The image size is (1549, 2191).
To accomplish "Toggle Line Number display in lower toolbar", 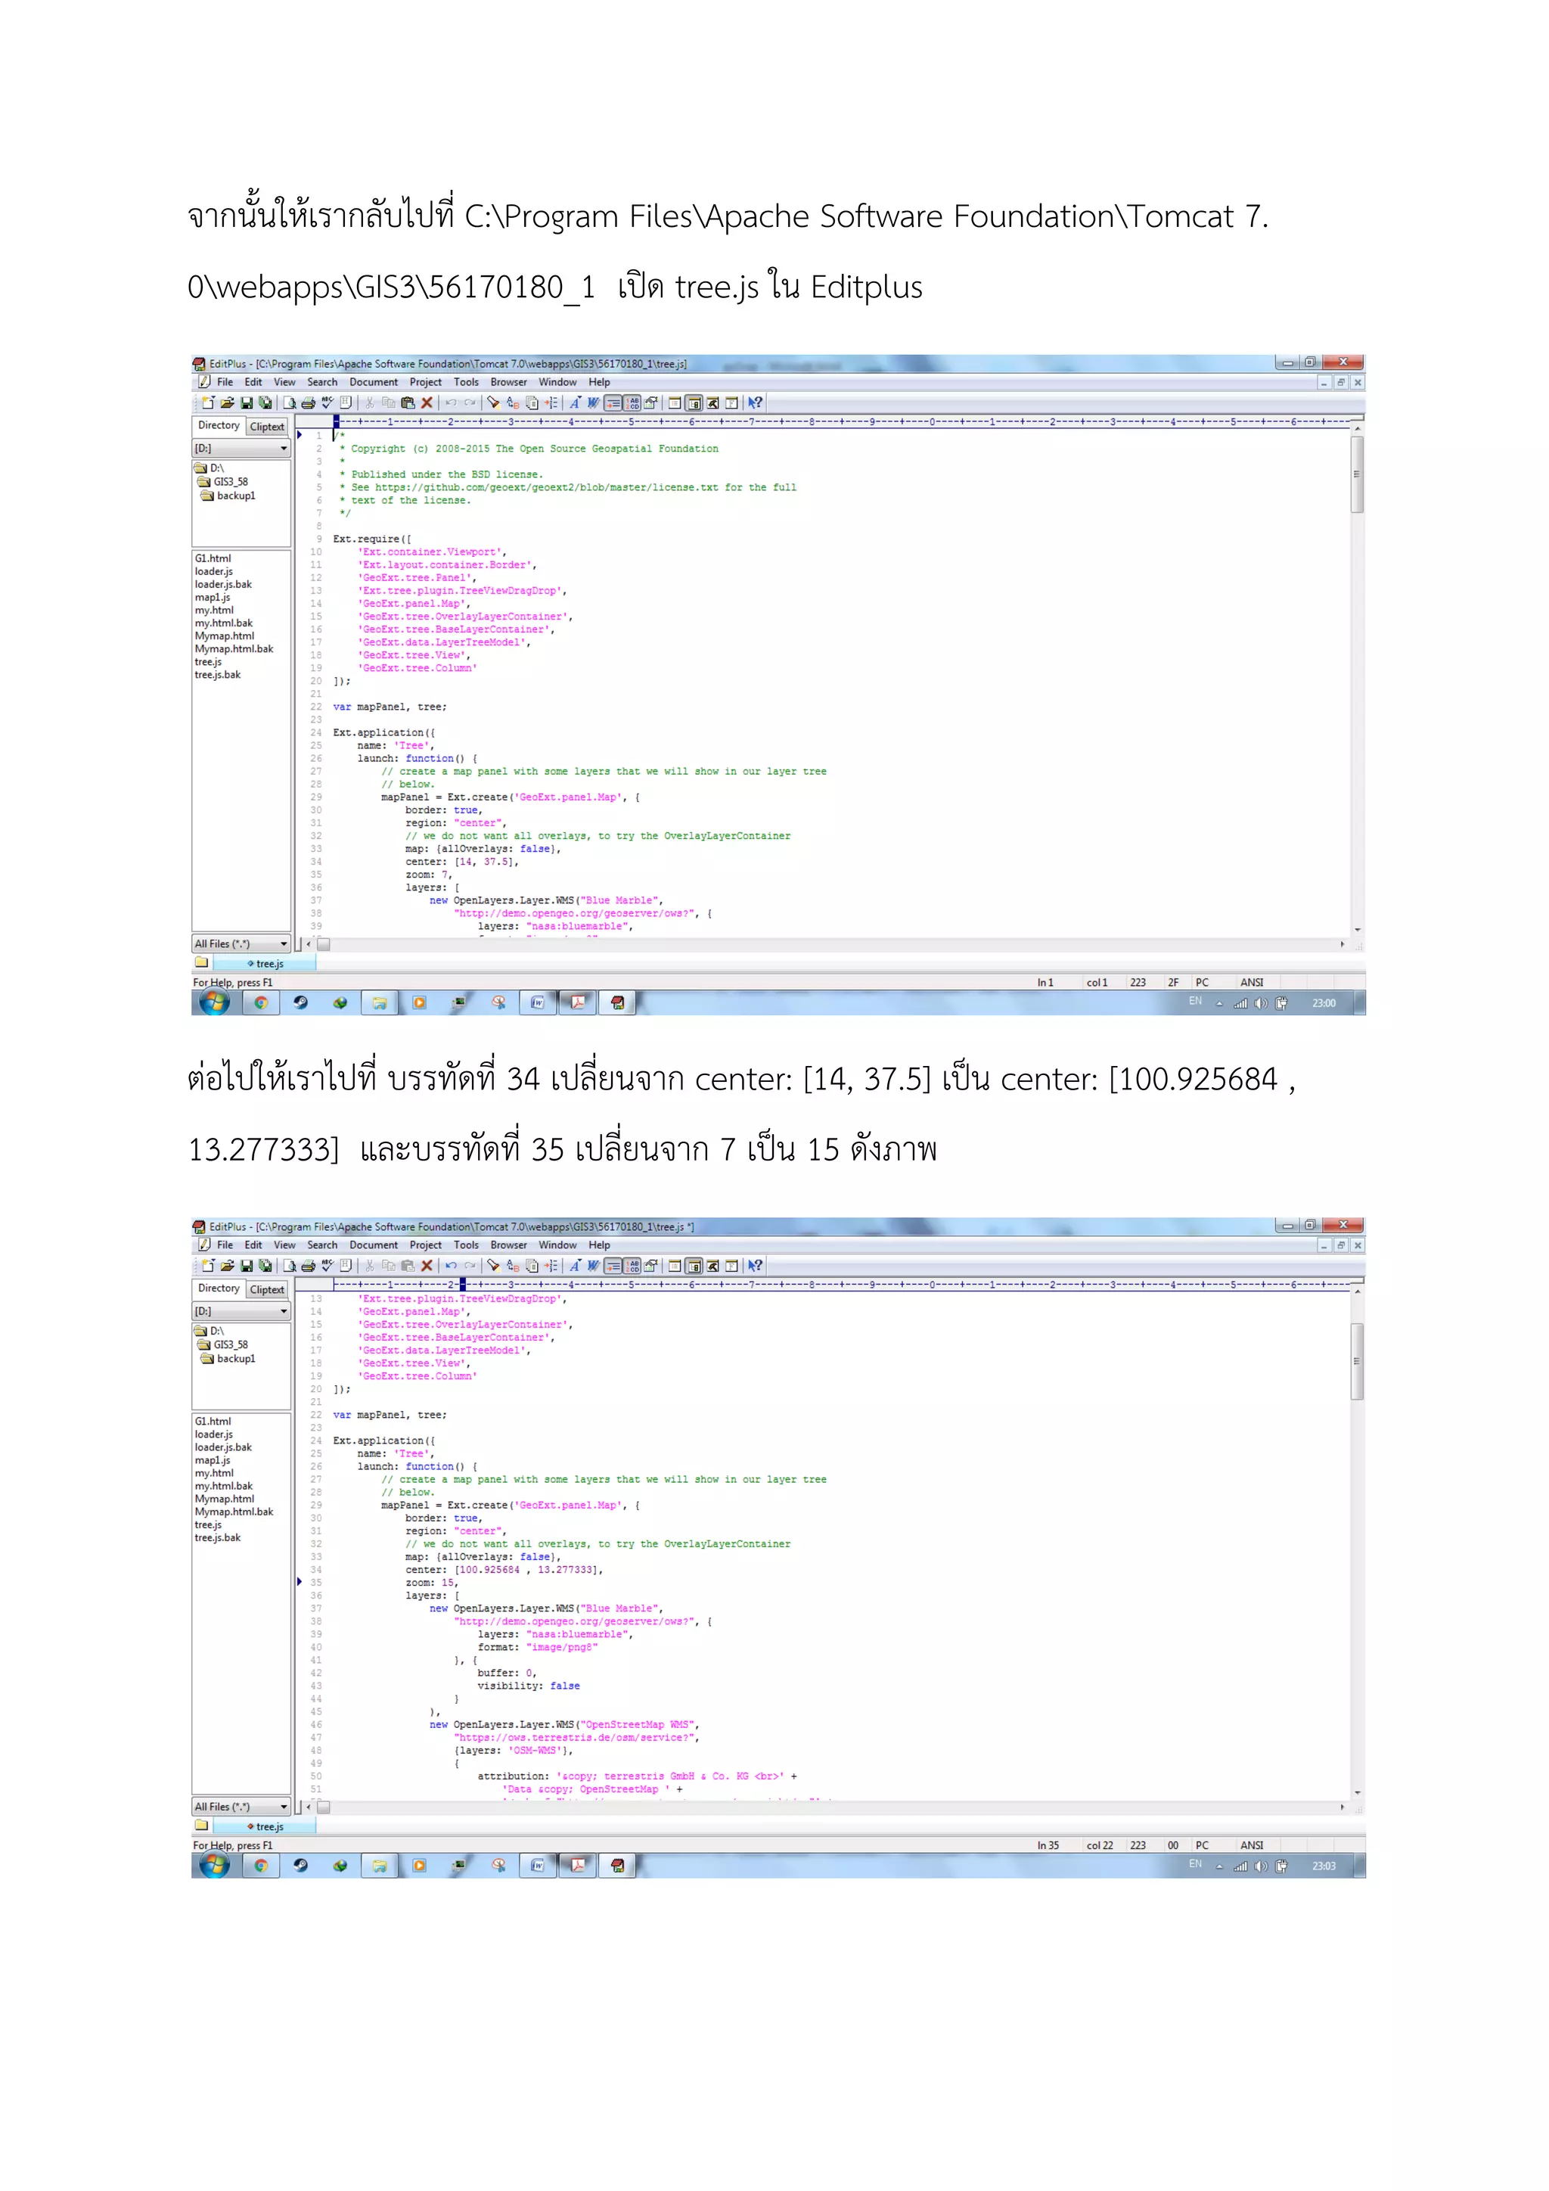I will tap(632, 1266).
